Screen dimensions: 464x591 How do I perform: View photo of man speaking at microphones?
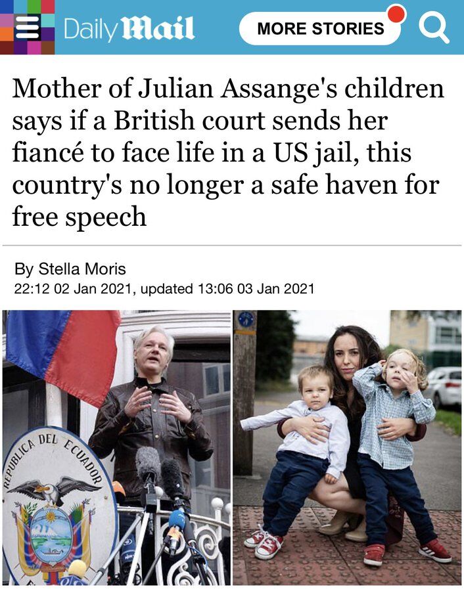[116, 447]
